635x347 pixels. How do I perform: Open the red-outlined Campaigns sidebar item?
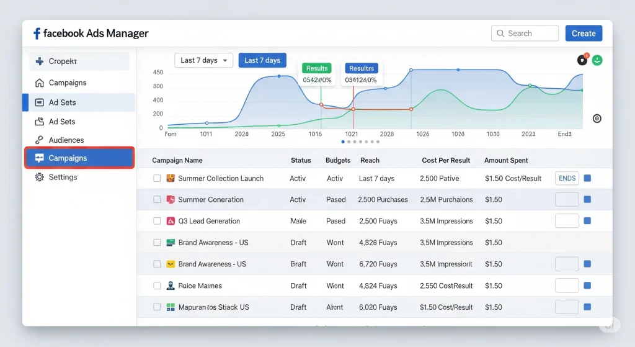point(79,158)
